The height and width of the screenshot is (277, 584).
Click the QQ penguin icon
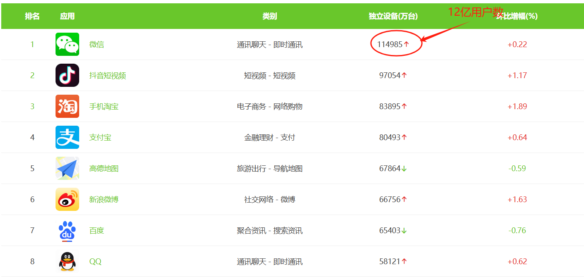[67, 261]
